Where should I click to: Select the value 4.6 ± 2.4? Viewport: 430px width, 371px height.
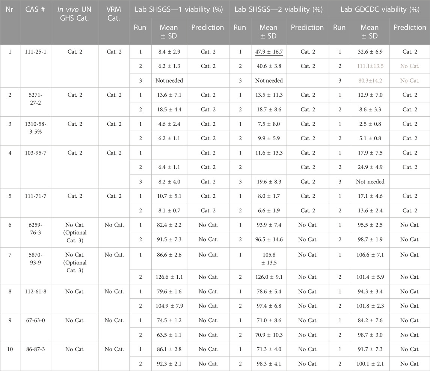(169, 124)
